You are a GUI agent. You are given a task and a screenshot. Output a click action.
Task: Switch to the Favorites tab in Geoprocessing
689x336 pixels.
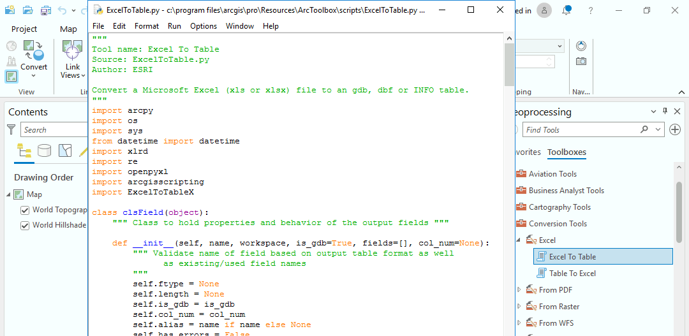528,152
